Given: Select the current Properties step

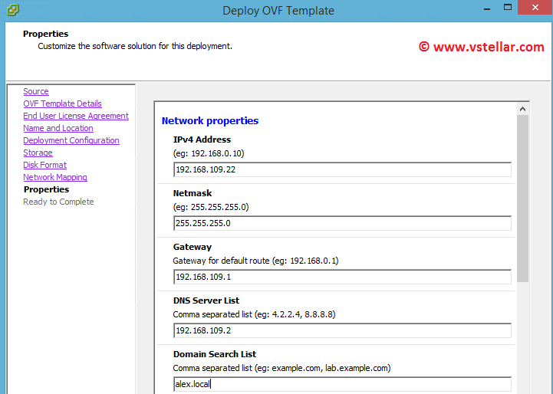Looking at the screenshot, I should [46, 189].
